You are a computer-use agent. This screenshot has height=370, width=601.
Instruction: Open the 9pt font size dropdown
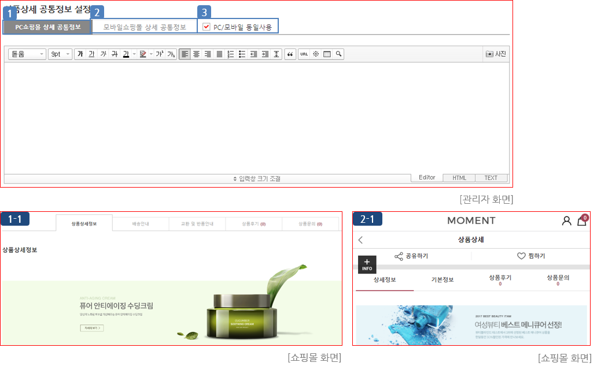pos(60,54)
